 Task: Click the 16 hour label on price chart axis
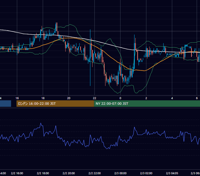pos(17,98)
